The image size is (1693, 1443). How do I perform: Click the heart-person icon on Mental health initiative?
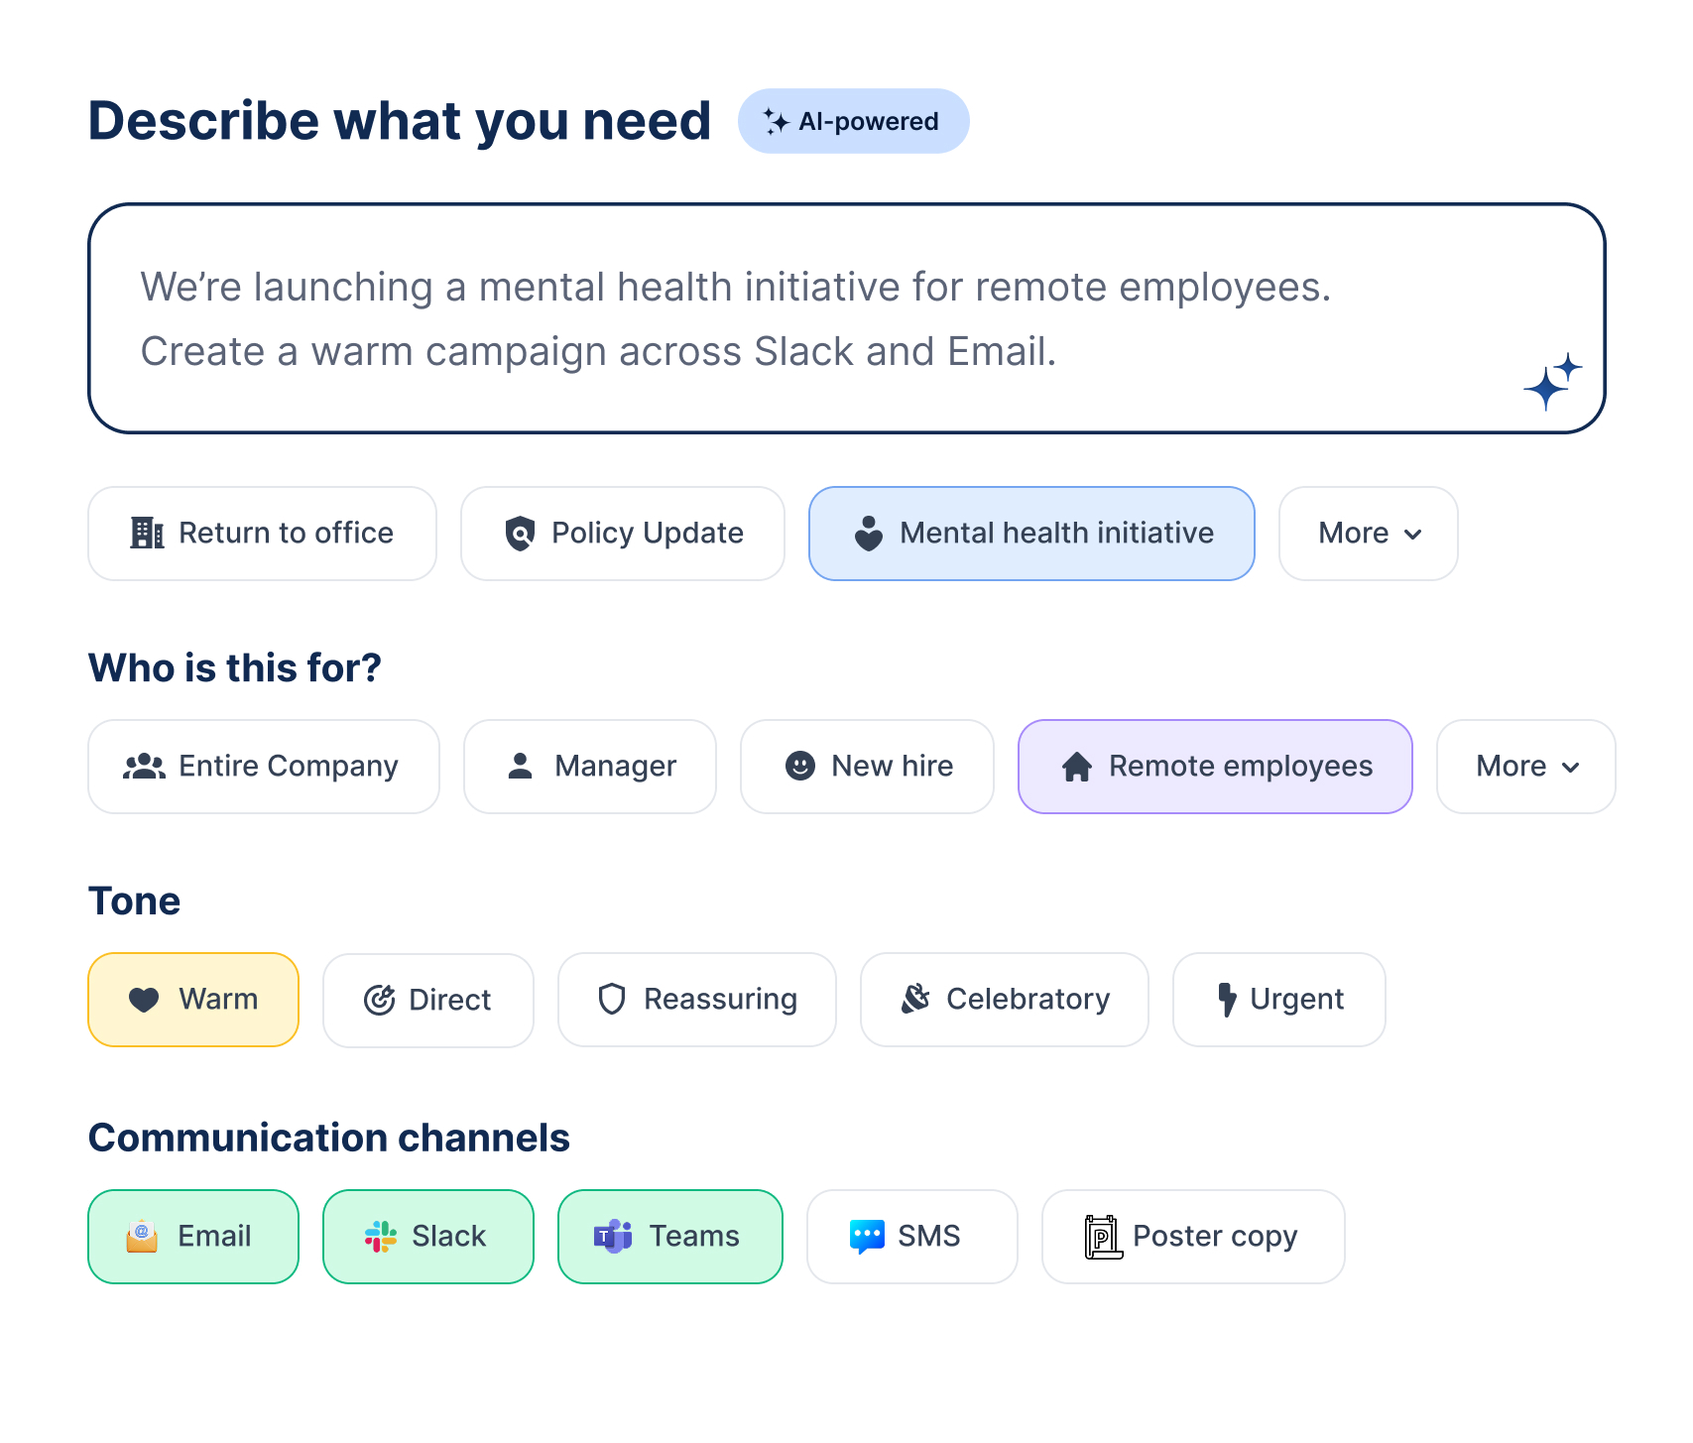869,534
